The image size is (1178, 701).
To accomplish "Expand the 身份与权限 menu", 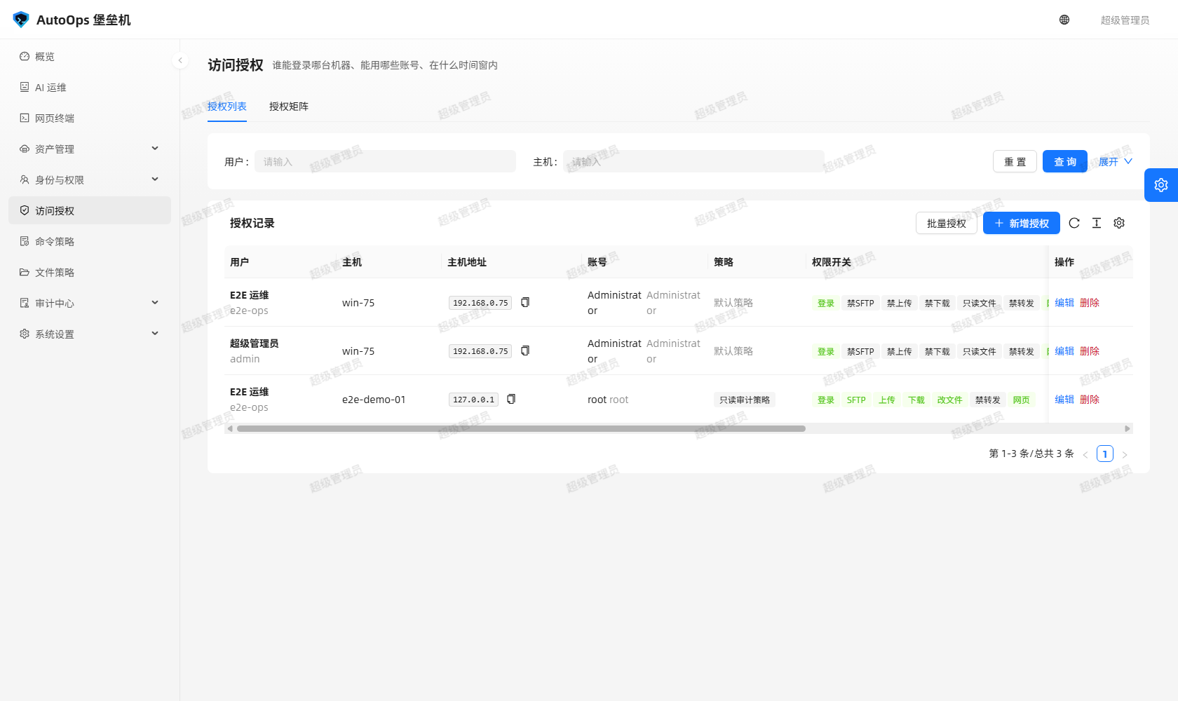I will tap(90, 180).
